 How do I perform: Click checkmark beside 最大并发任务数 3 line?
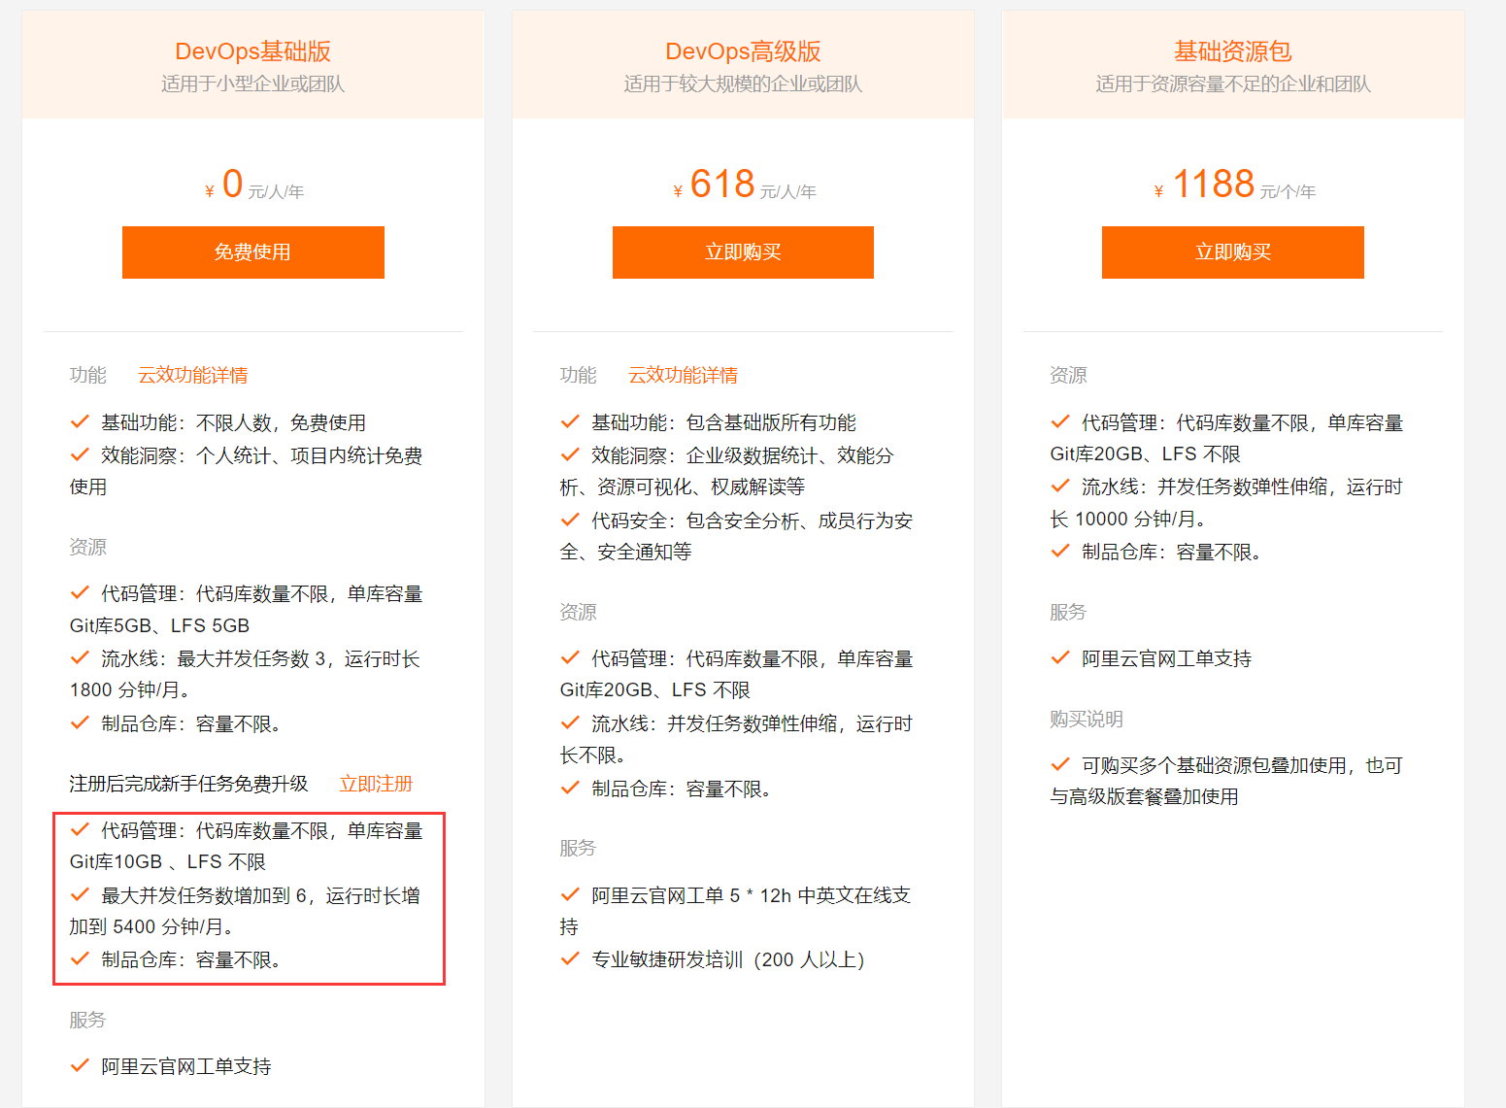(x=80, y=657)
